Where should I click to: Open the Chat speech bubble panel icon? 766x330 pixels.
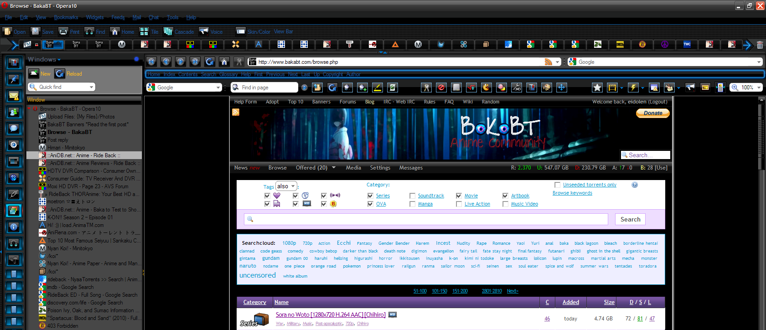tap(14, 129)
